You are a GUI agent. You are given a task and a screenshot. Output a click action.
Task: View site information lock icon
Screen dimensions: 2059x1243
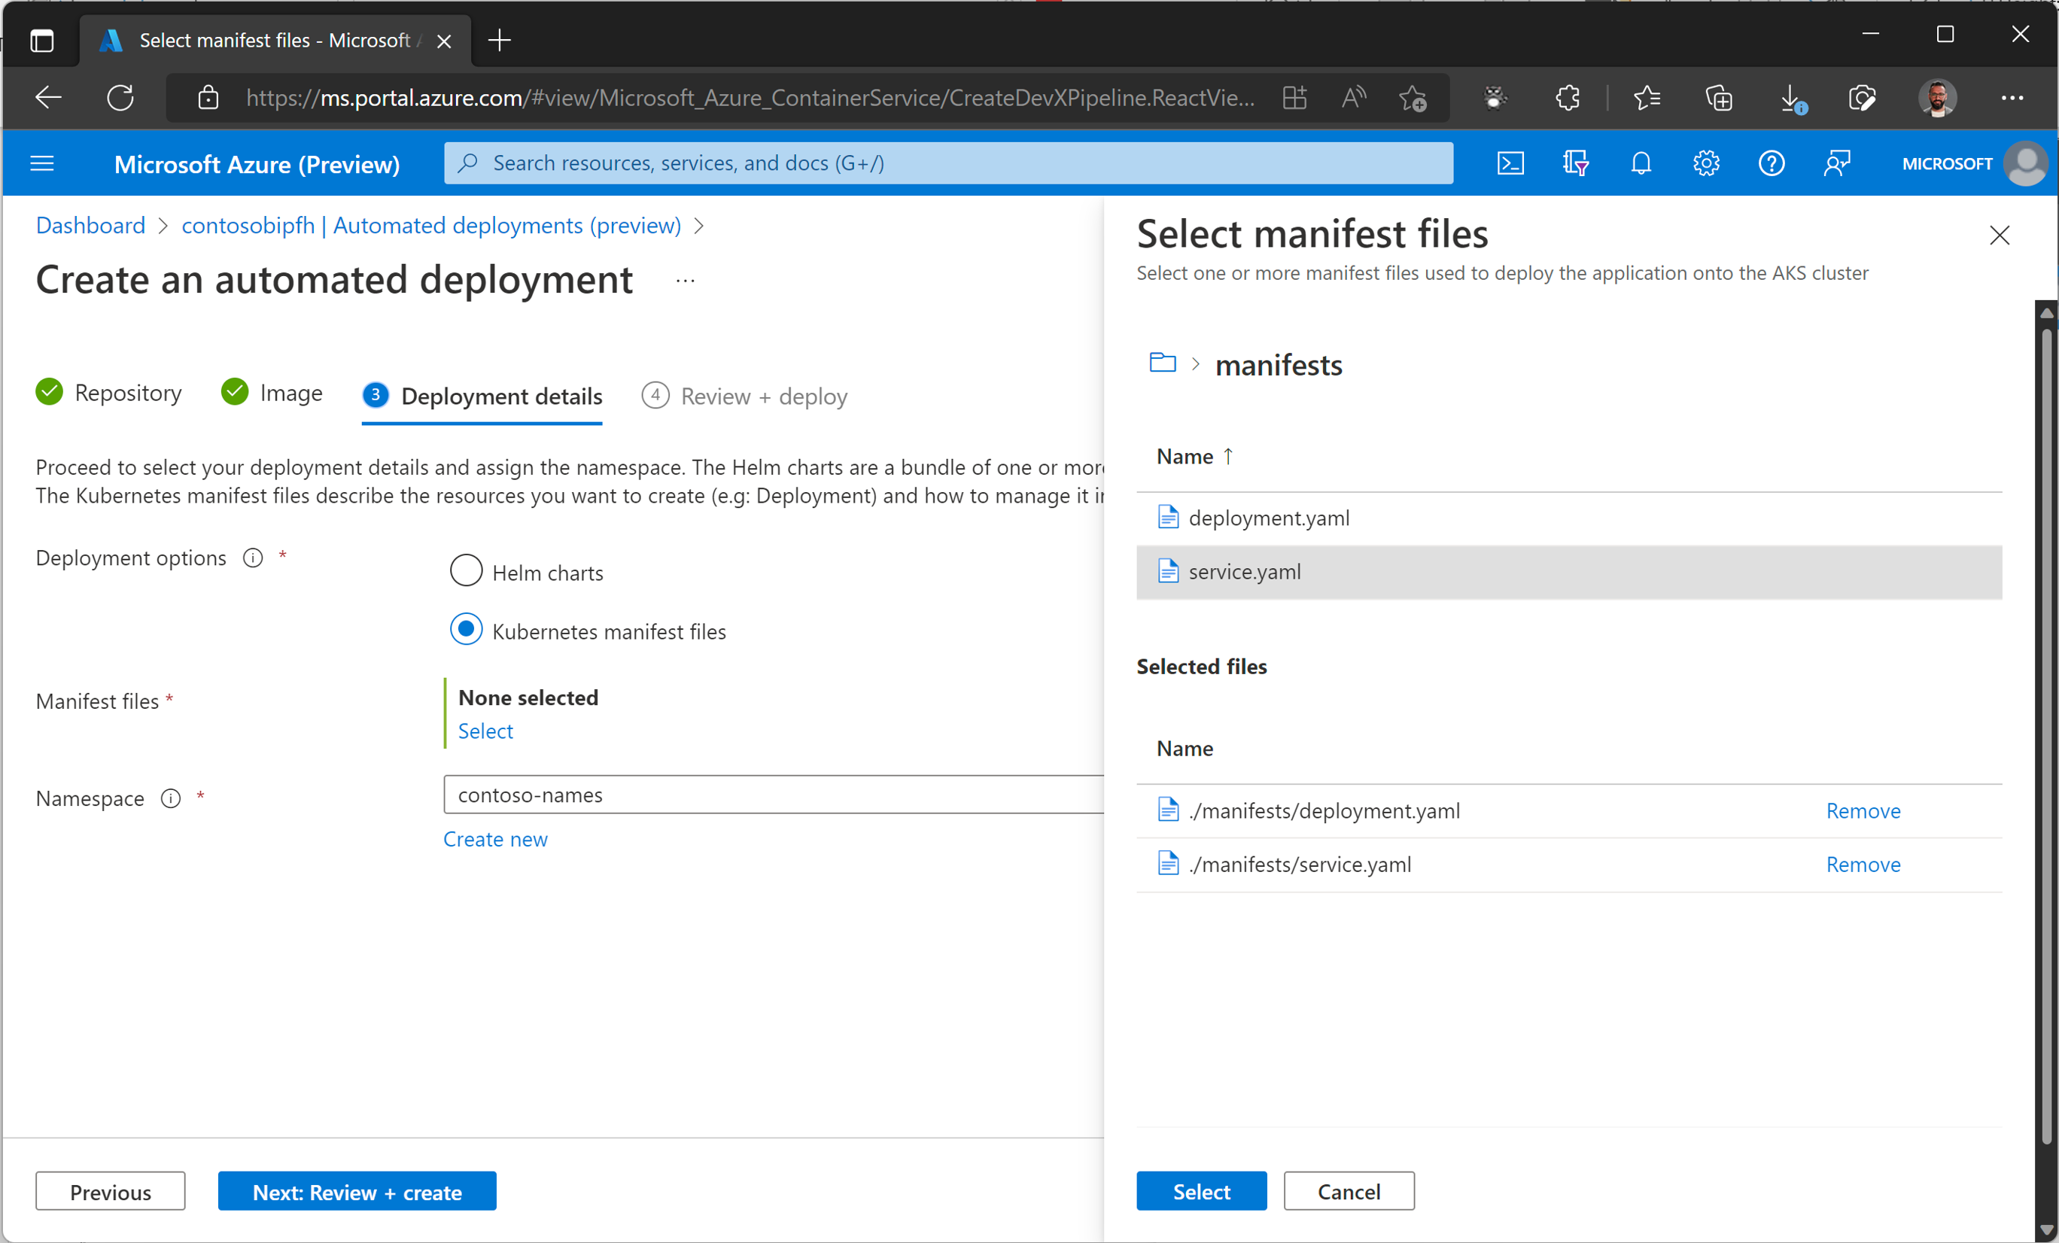pos(208,98)
